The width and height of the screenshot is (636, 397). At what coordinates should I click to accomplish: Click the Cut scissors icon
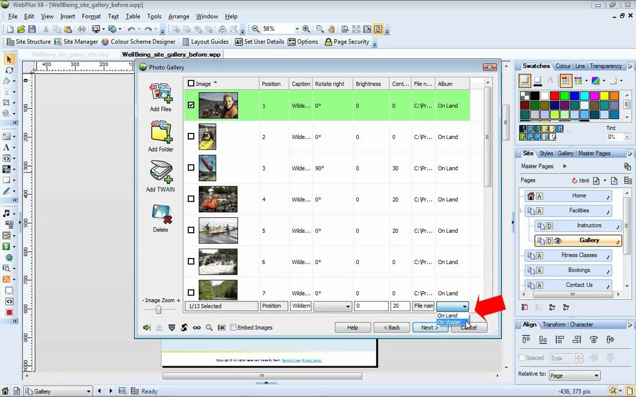coord(46,29)
